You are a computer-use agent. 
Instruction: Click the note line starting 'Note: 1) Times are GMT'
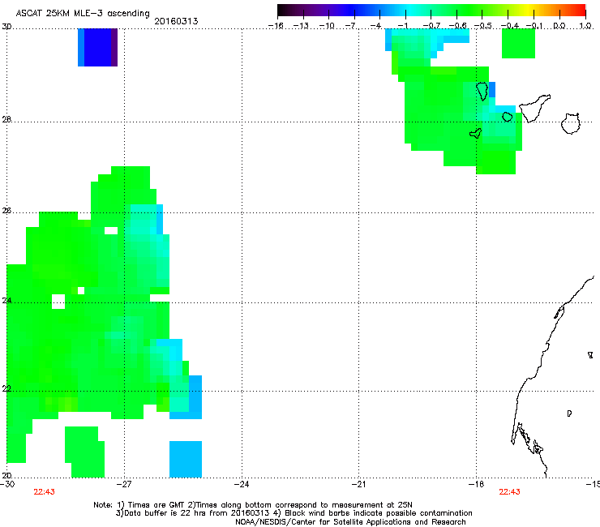[x=252, y=505]
